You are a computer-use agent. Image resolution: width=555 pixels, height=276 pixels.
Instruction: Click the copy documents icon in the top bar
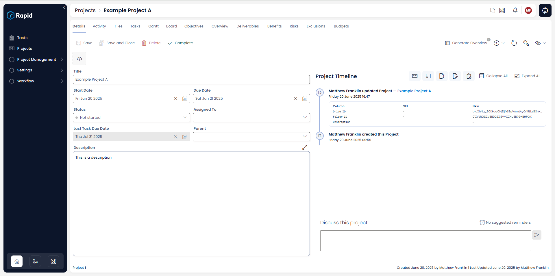(x=493, y=10)
